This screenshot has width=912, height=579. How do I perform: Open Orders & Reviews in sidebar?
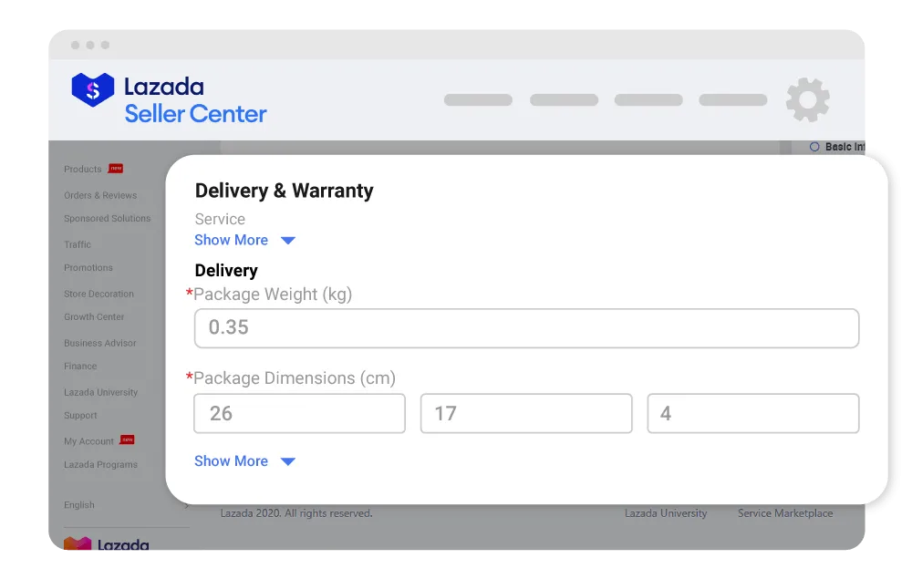[100, 195]
